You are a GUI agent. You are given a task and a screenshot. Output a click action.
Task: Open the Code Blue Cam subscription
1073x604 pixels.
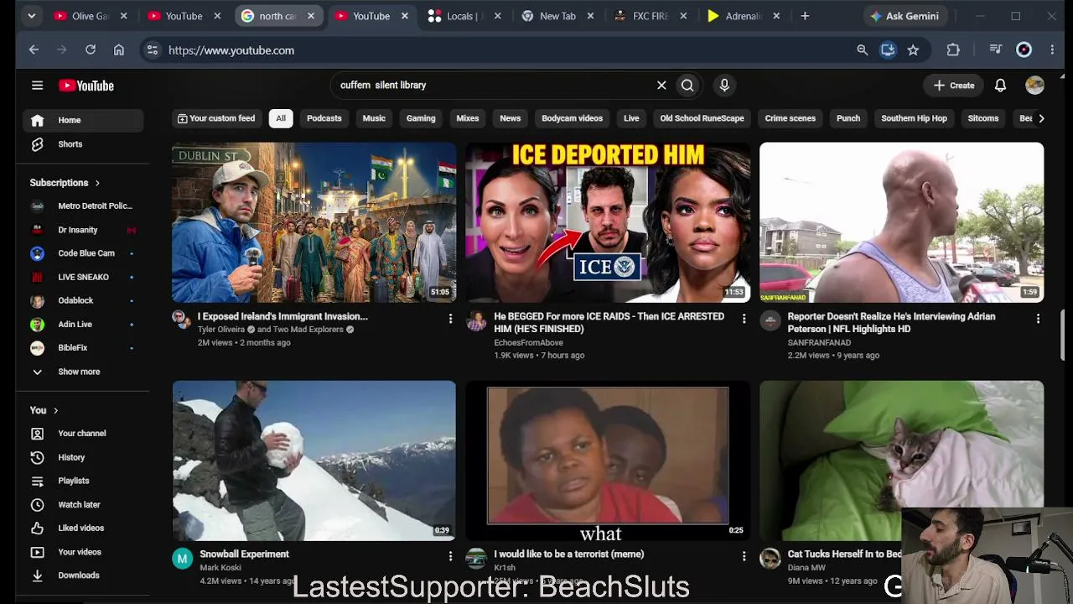pyautogui.click(x=82, y=253)
